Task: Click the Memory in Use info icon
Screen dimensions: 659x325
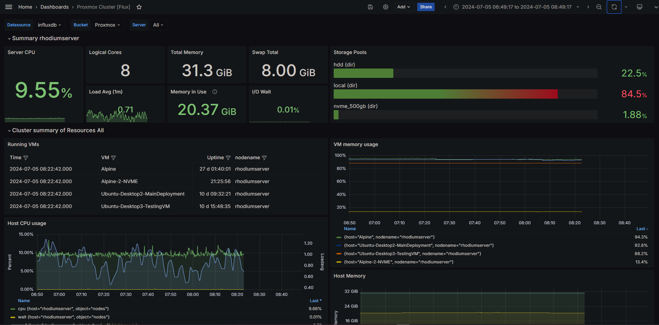Action: pos(215,92)
